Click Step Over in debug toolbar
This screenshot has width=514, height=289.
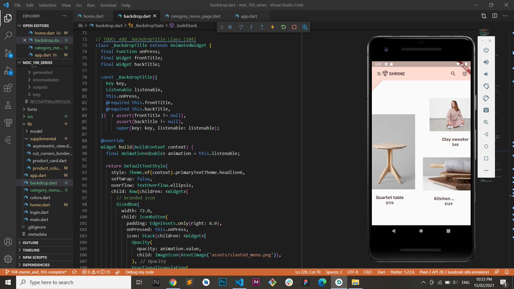241,27
